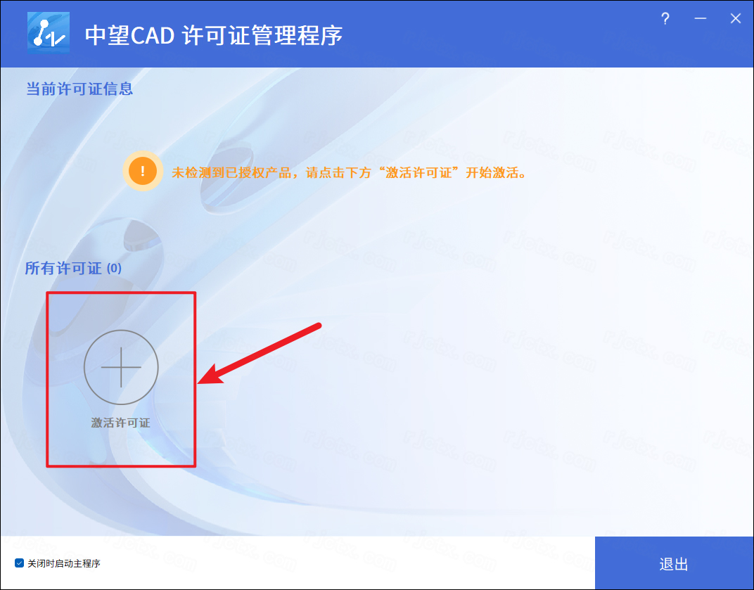
Task: Click the orange exclamation warning icon
Action: tap(142, 171)
